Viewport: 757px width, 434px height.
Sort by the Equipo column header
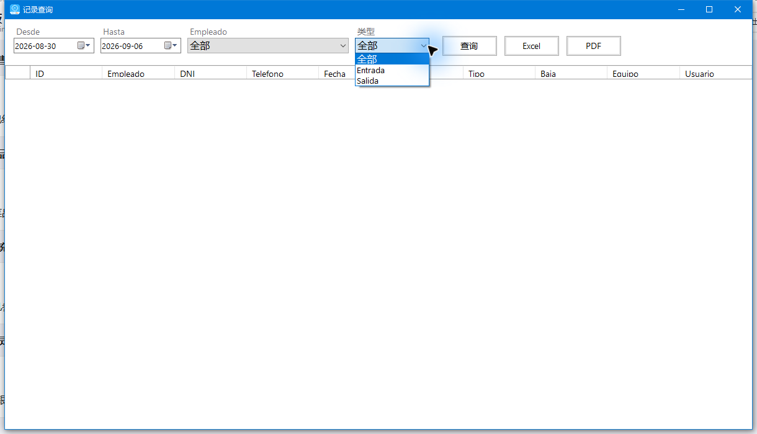point(643,73)
